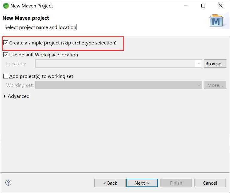The width and height of the screenshot is (230, 193).
Task: Minimize the New Maven Project dialog
Action: (185, 6)
